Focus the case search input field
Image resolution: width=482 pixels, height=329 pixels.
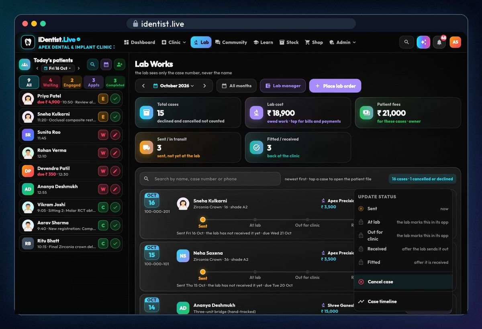tap(210, 179)
